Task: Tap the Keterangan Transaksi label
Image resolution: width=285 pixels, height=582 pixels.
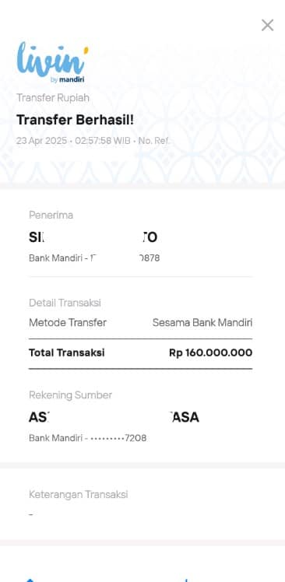Action: [79, 494]
